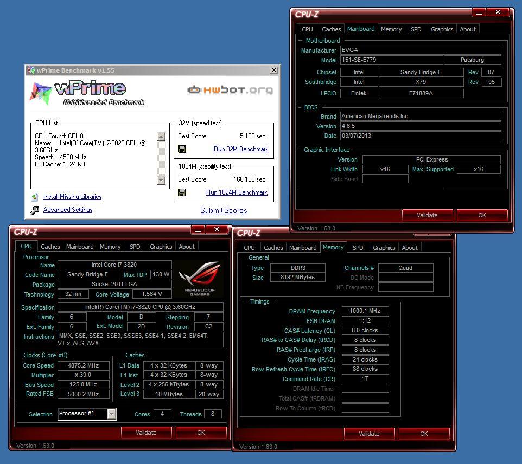The image size is (522, 464).
Task: Select Graphics tab in the Mainboard CPU-Z window
Action: (442, 29)
